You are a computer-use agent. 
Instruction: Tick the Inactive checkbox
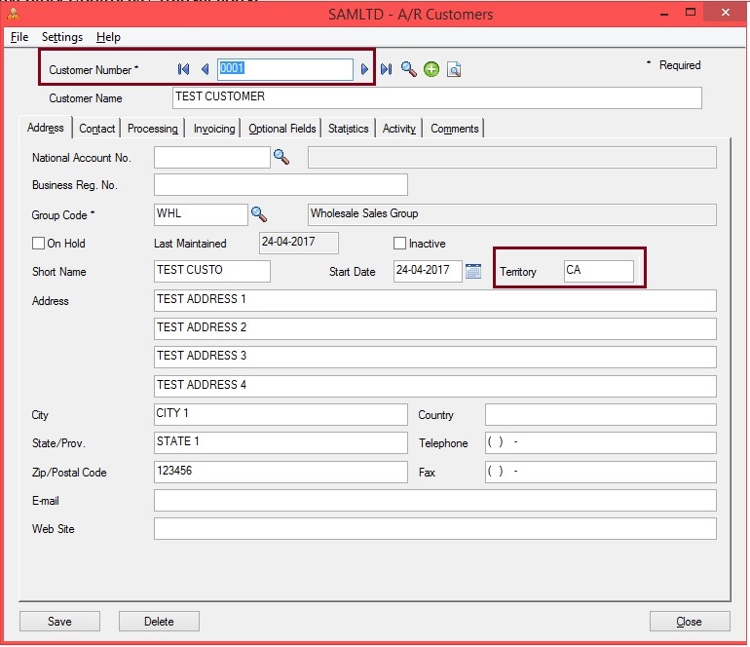pos(399,243)
